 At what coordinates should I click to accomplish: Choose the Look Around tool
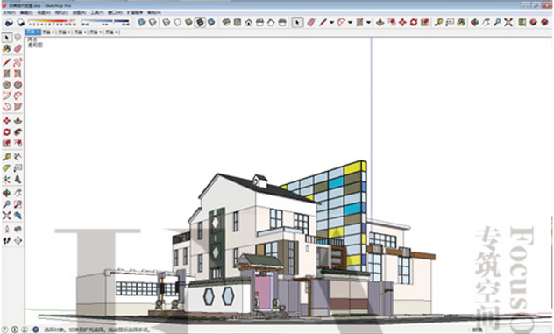click(18, 230)
